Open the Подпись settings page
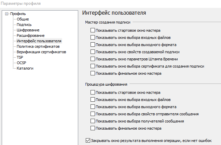The height and width of the screenshot is (145, 221). 24,25
